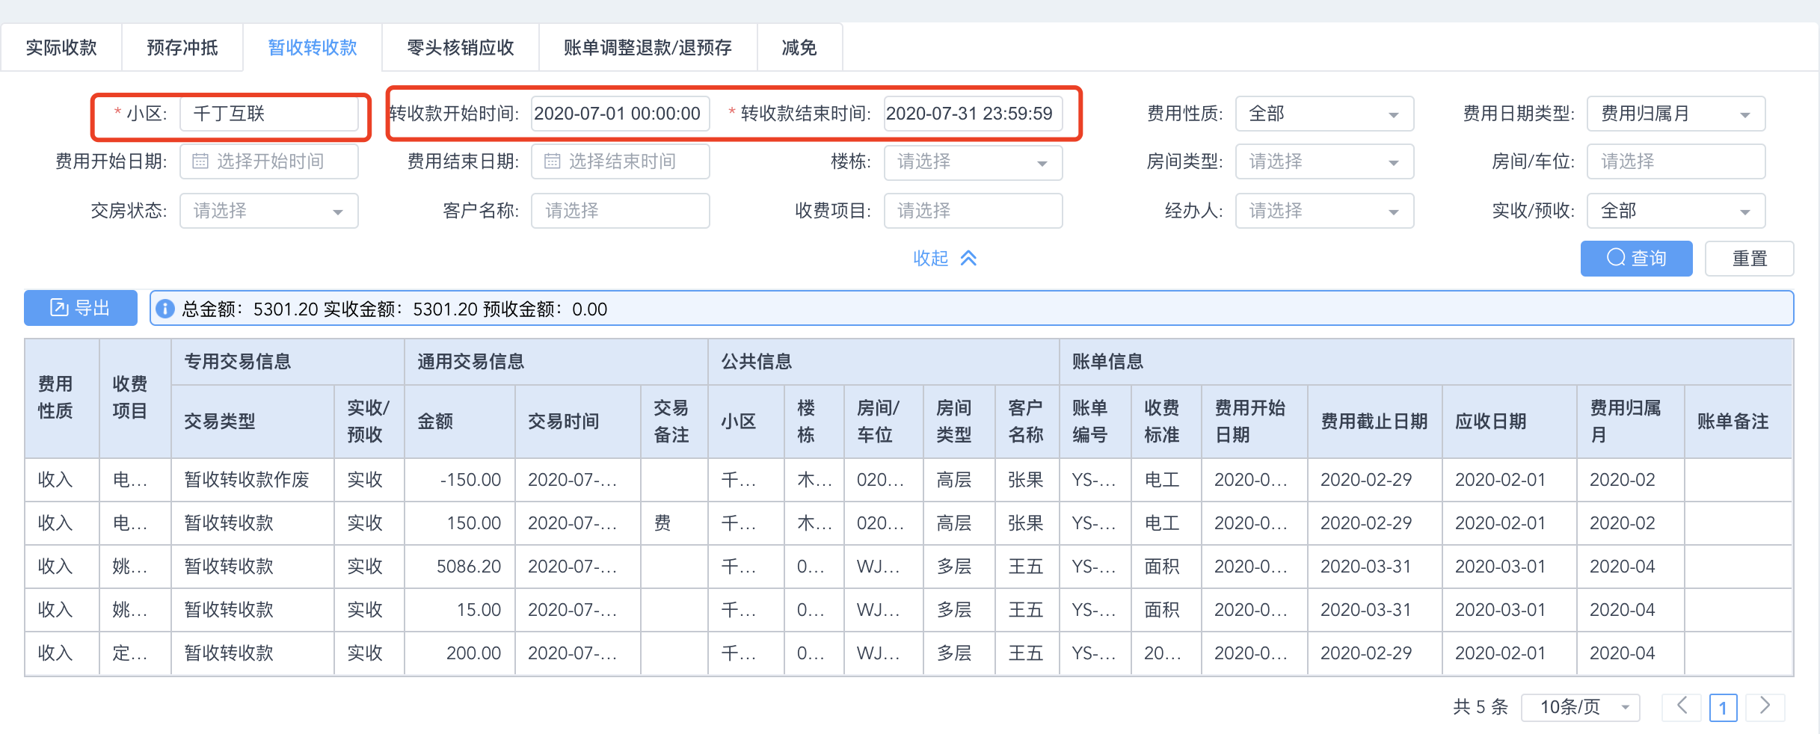1820x734 pixels.
Task: Click the info icon beside 总金额
Action: click(x=165, y=309)
